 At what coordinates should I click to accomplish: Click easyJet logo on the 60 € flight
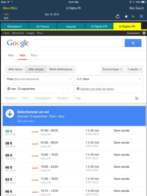coord(35,168)
